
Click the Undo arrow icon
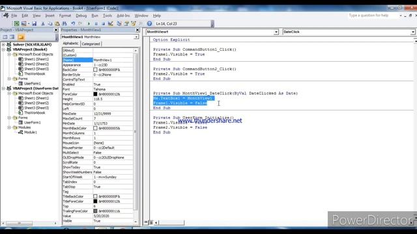(x=73, y=23)
